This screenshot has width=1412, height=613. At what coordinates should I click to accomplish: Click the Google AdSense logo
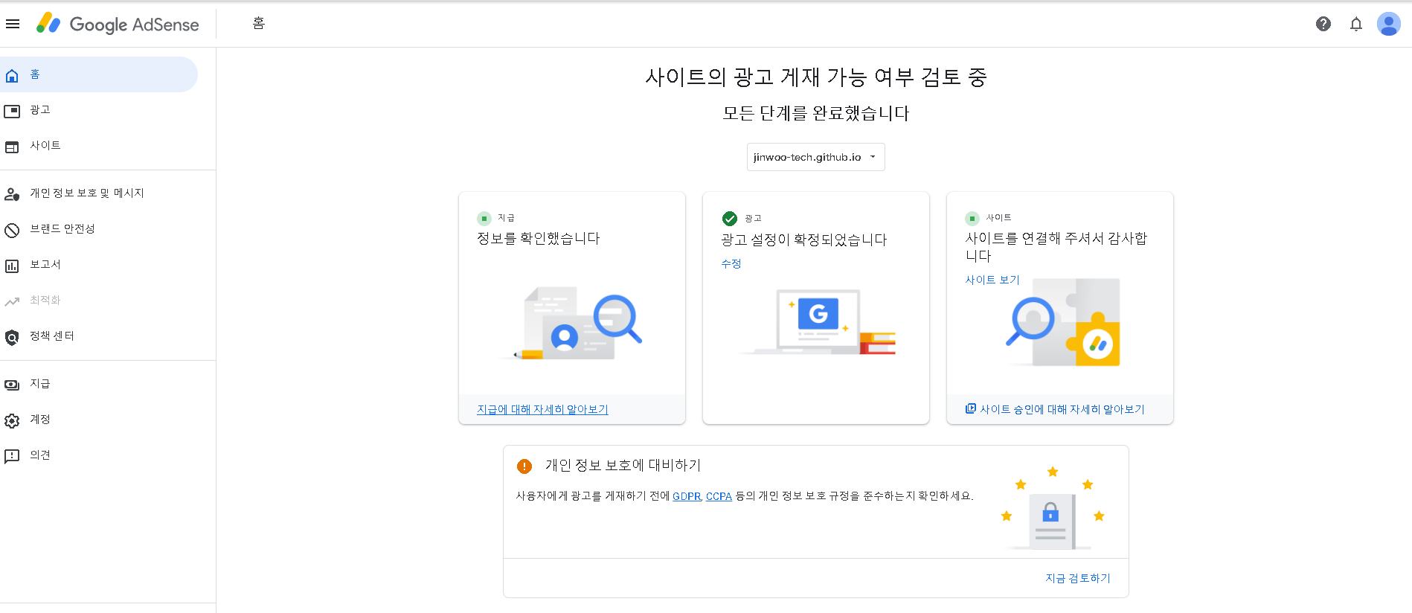(x=118, y=24)
